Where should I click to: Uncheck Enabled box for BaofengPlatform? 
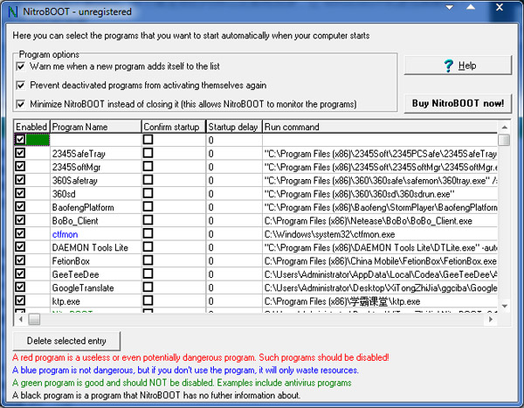pos(20,207)
